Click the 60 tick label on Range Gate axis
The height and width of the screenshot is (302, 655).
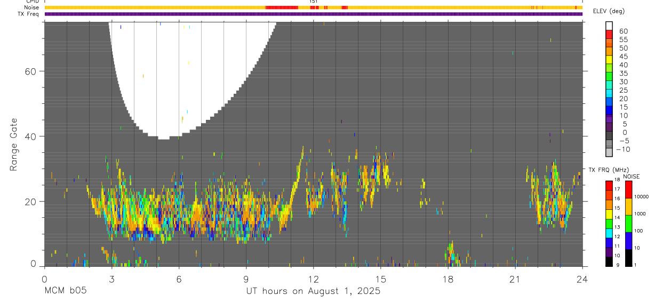[x=30, y=71]
